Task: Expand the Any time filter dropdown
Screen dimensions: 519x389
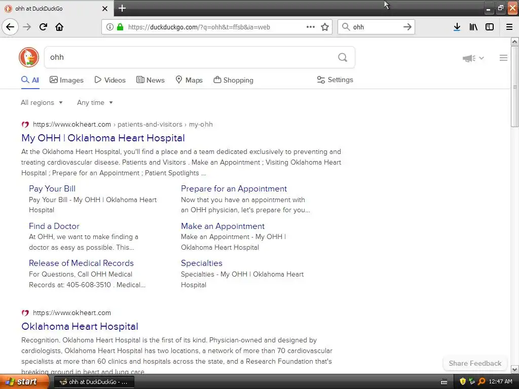Action: pyautogui.click(x=95, y=102)
